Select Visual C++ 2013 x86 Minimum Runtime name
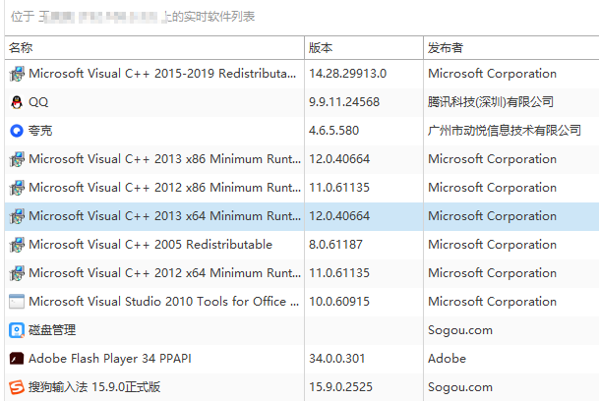This screenshot has height=401, width=599. pyautogui.click(x=164, y=159)
